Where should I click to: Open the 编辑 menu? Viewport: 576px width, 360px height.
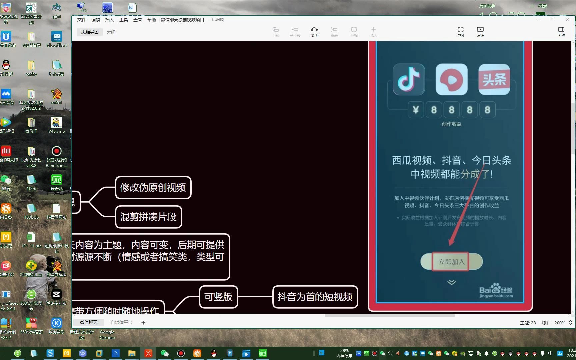[96, 20]
